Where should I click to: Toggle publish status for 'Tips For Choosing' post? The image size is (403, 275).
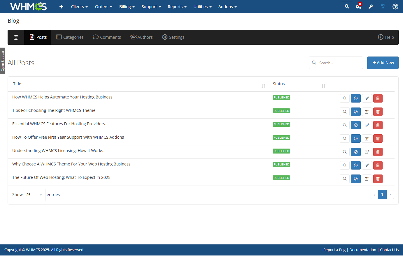coord(356,112)
